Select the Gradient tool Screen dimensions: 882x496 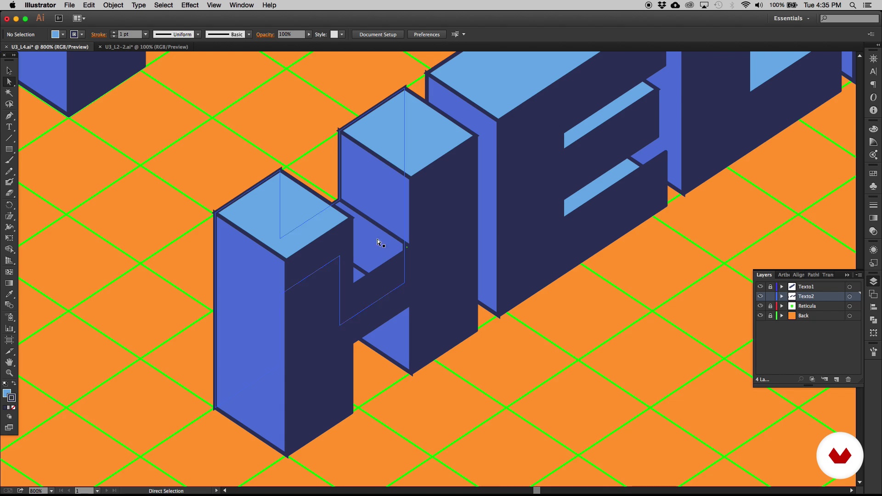(9, 283)
